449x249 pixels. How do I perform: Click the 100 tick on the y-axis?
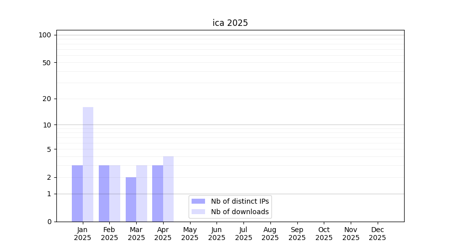coord(45,35)
